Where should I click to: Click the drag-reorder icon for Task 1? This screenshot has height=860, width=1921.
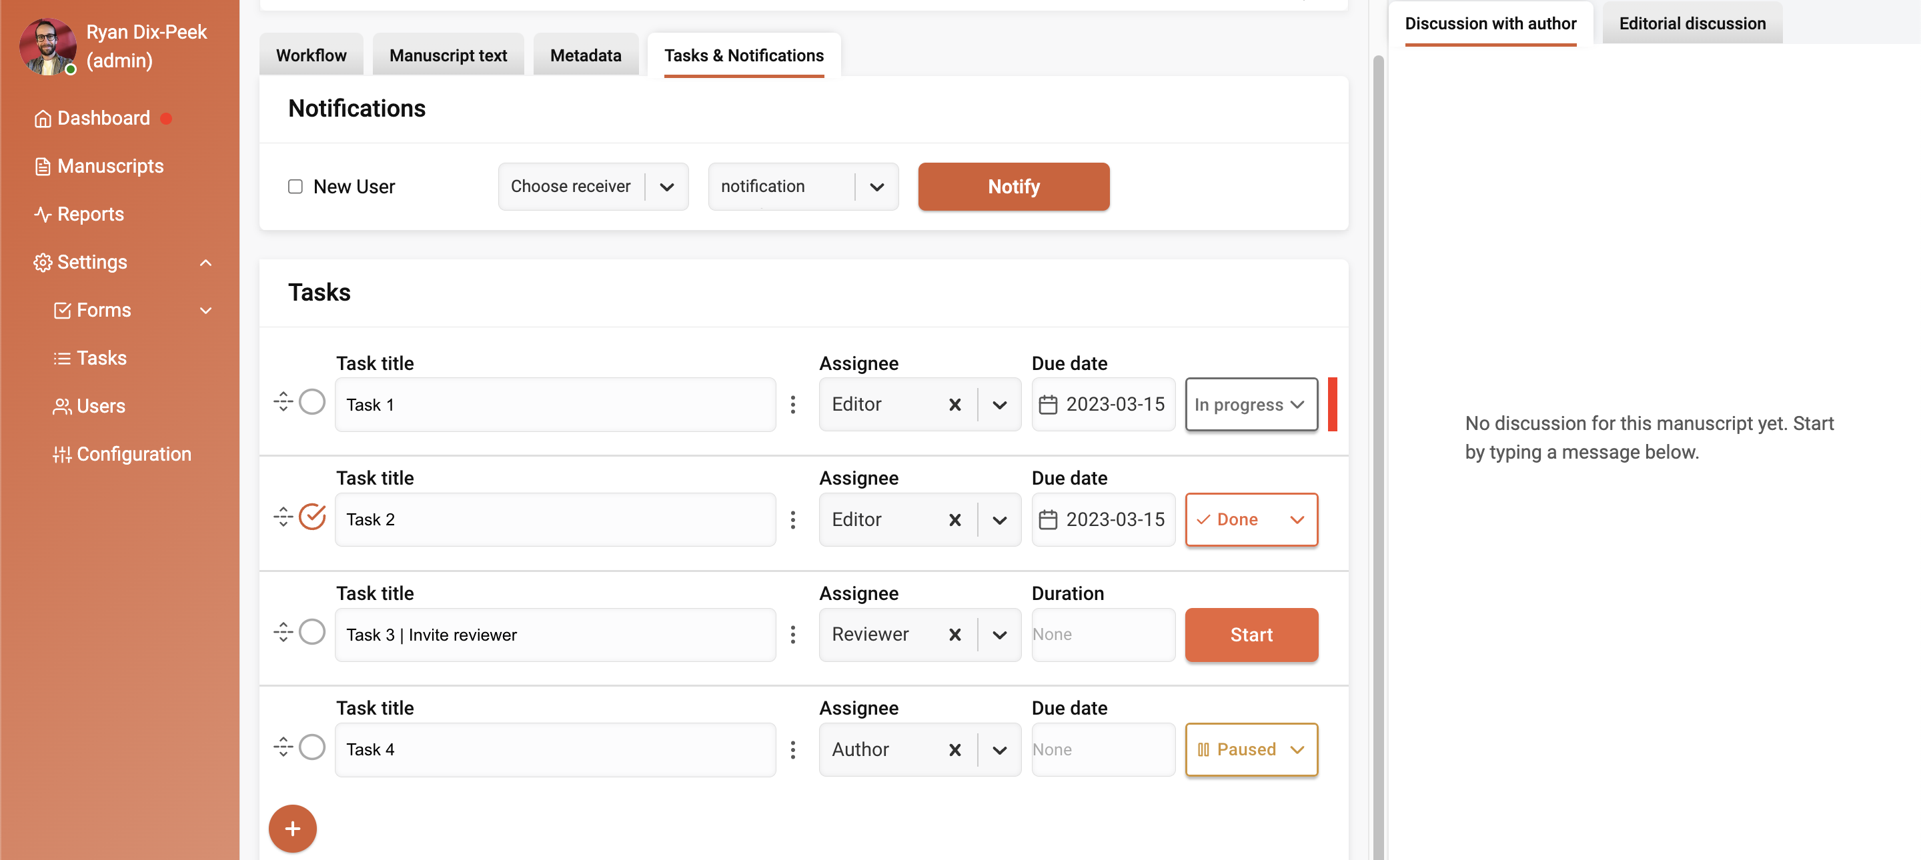tap(283, 402)
